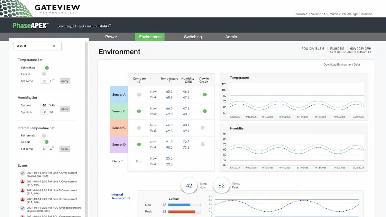Click the D-B Delta T link
Viewport: 386px width, 217px height.
pyautogui.click(x=139, y=161)
